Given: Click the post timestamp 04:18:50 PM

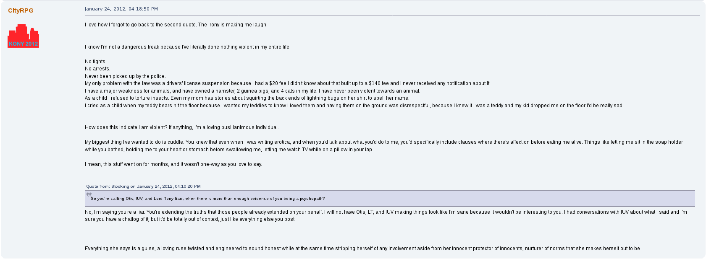Looking at the screenshot, I should pyautogui.click(x=121, y=9).
